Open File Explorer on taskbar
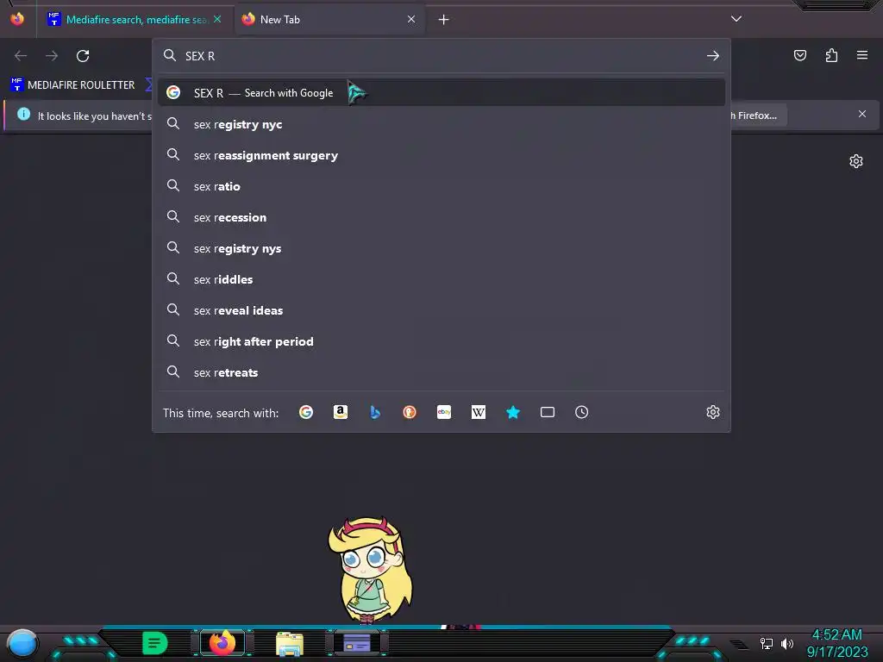Image resolution: width=883 pixels, height=662 pixels. (x=290, y=643)
